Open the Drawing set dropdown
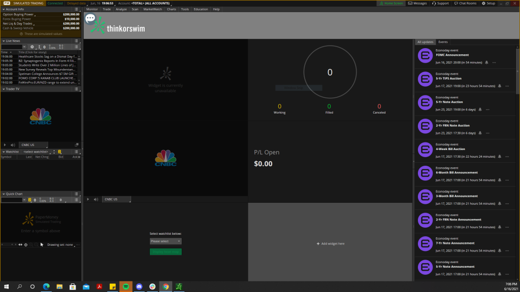 tap(61, 245)
